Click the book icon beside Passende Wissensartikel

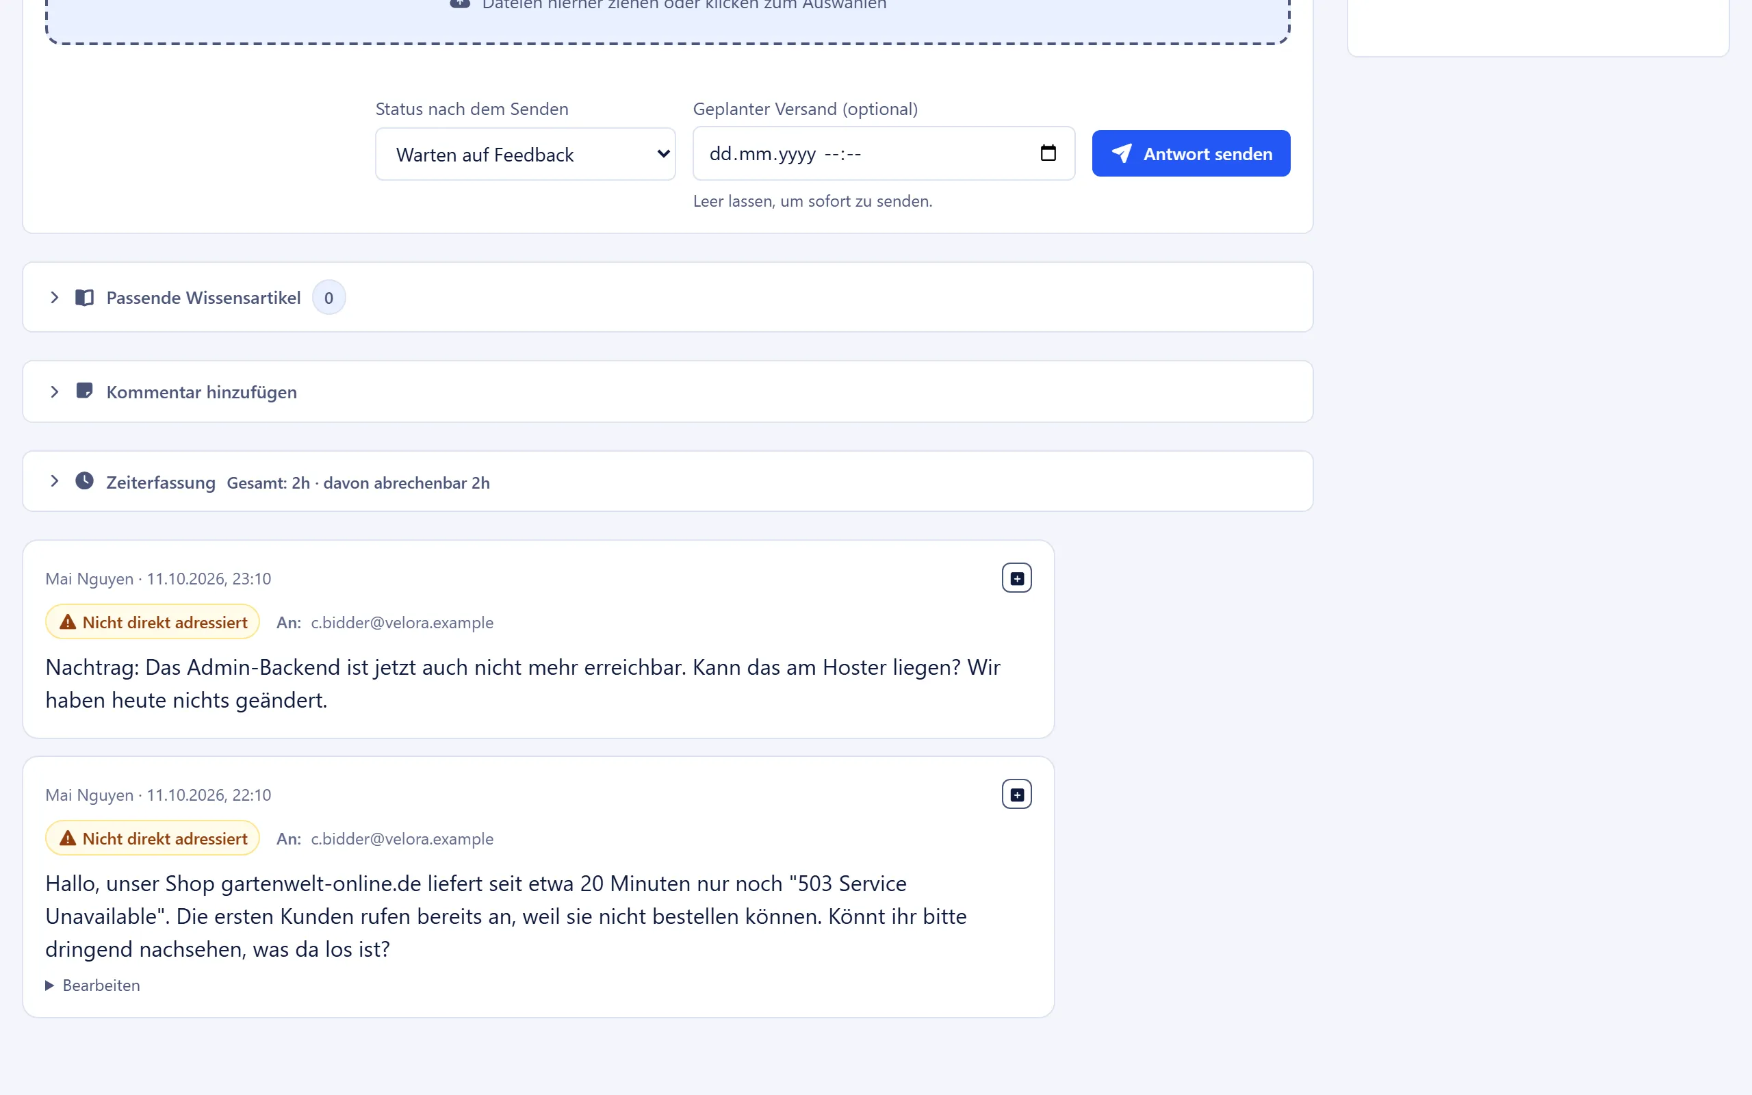coord(85,298)
